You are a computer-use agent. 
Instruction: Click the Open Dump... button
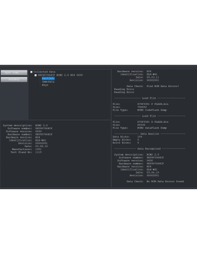[14, 73]
